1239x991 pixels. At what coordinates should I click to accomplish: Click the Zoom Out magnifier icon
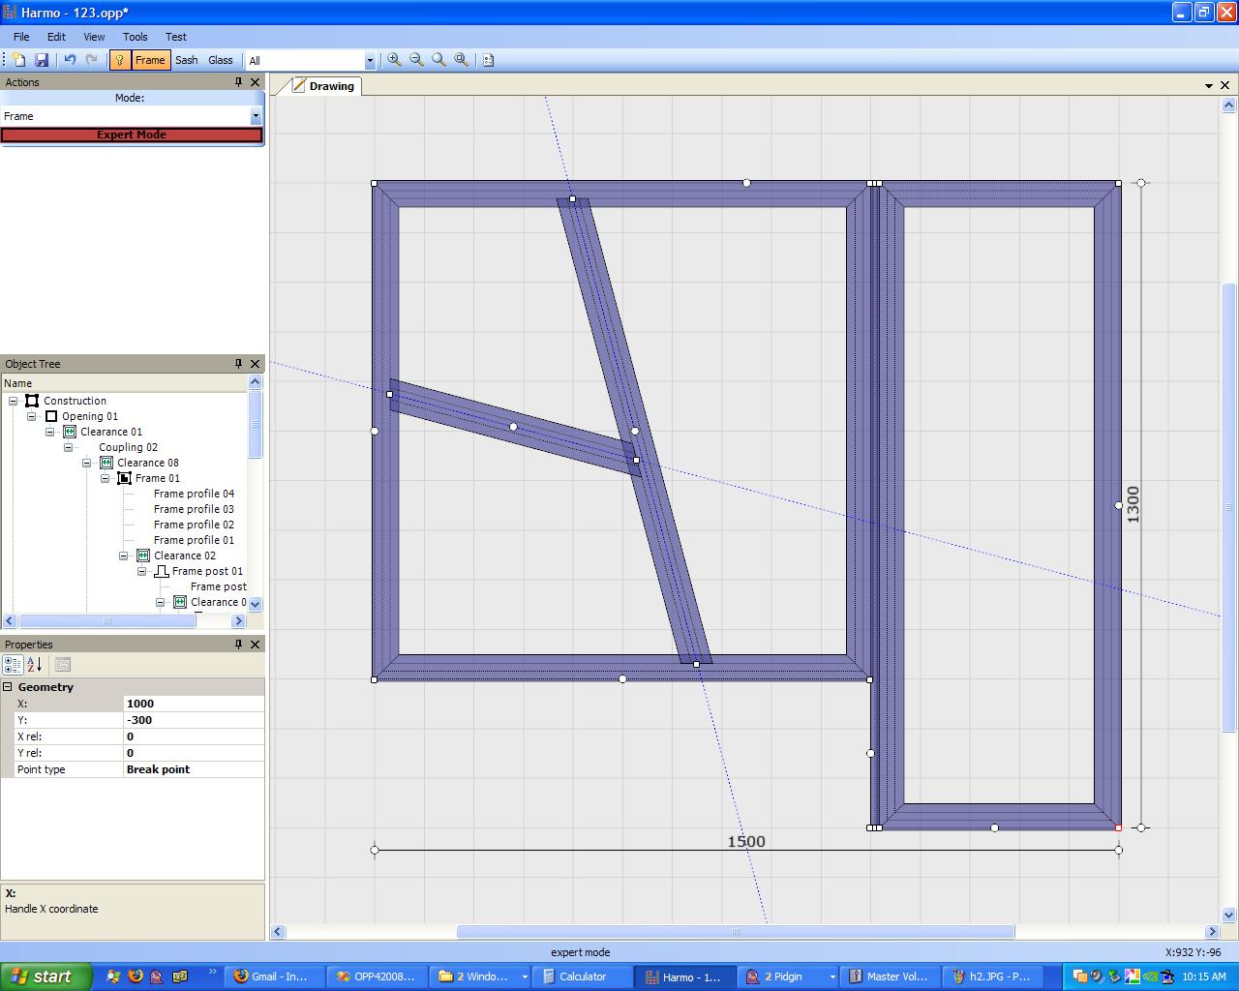click(x=416, y=60)
